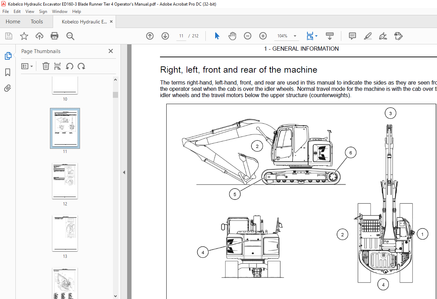Open the Bookmarks panel
The height and width of the screenshot is (299, 437).
point(8,72)
